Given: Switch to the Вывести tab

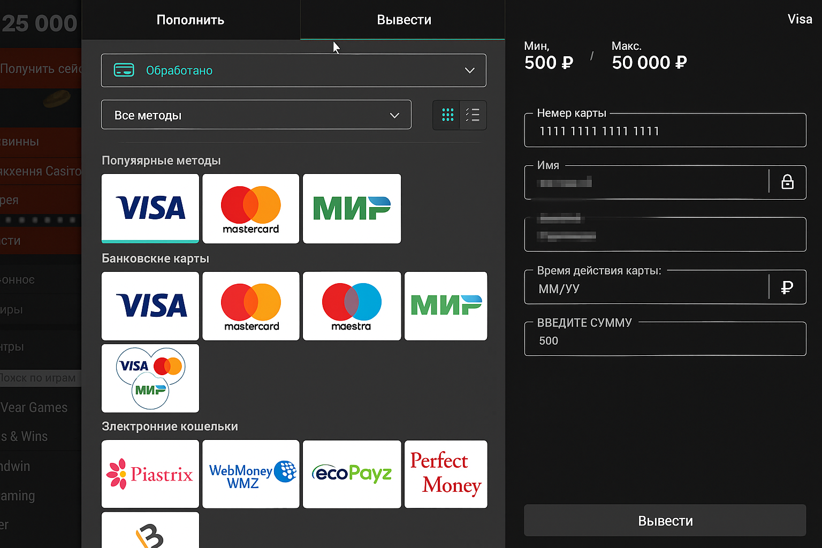Looking at the screenshot, I should (404, 20).
